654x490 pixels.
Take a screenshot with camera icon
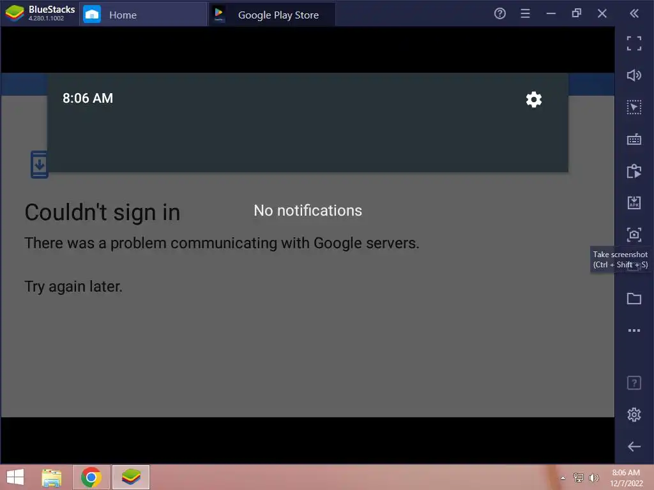pyautogui.click(x=634, y=235)
